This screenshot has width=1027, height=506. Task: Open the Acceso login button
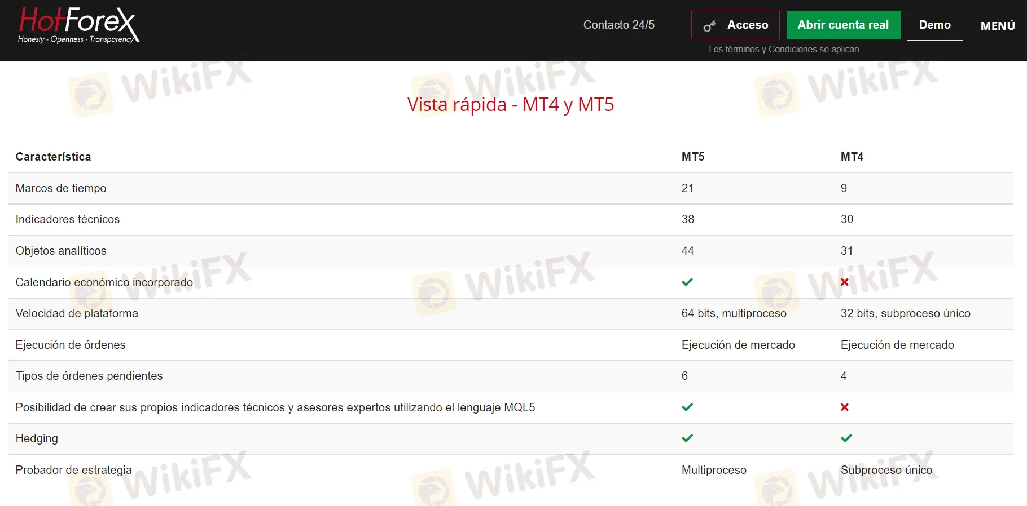(735, 25)
